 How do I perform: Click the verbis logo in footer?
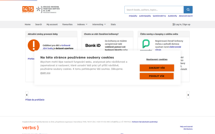coord(30,128)
